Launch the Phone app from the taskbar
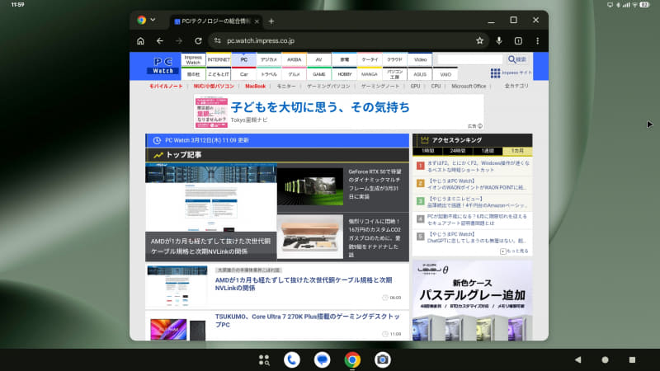Screen dimensions: 660x371 coord(292,360)
